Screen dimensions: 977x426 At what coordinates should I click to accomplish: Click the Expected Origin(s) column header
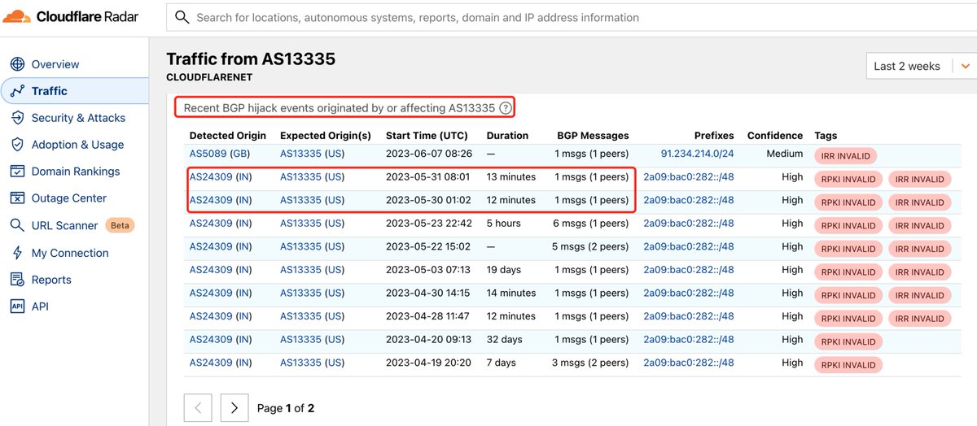click(326, 136)
